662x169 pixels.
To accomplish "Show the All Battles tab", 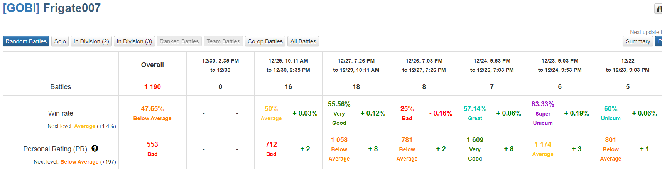I will point(303,41).
